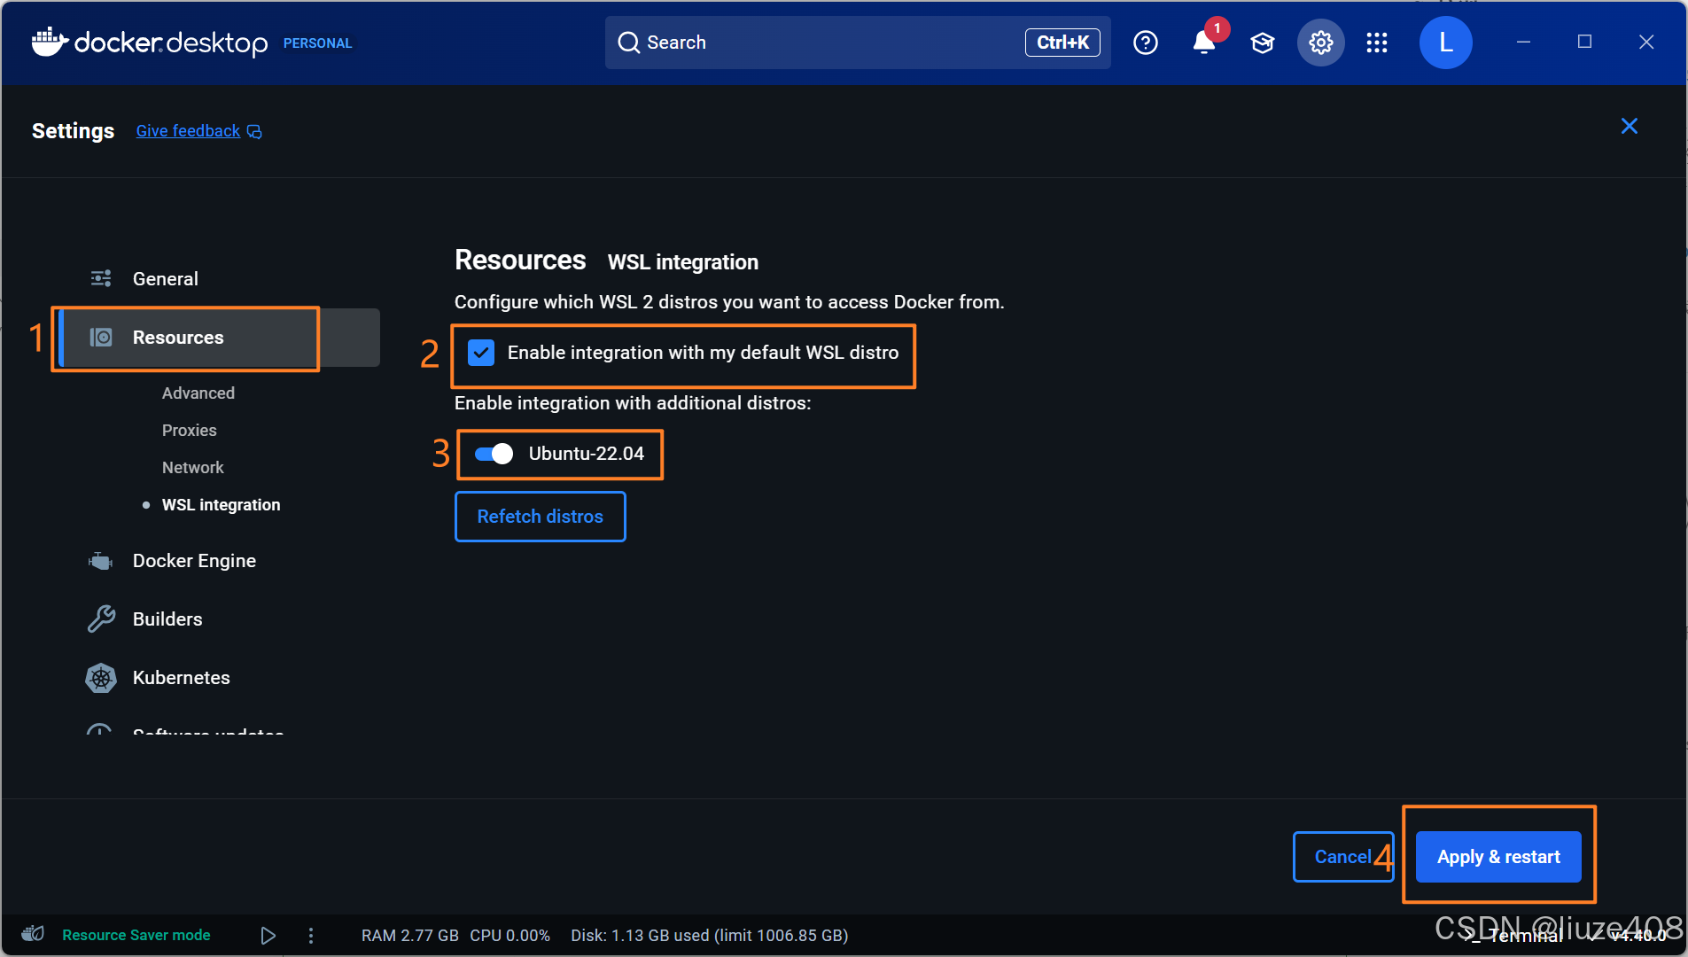1688x957 pixels.
Task: Click the play engine icon in status bar
Action: click(268, 935)
